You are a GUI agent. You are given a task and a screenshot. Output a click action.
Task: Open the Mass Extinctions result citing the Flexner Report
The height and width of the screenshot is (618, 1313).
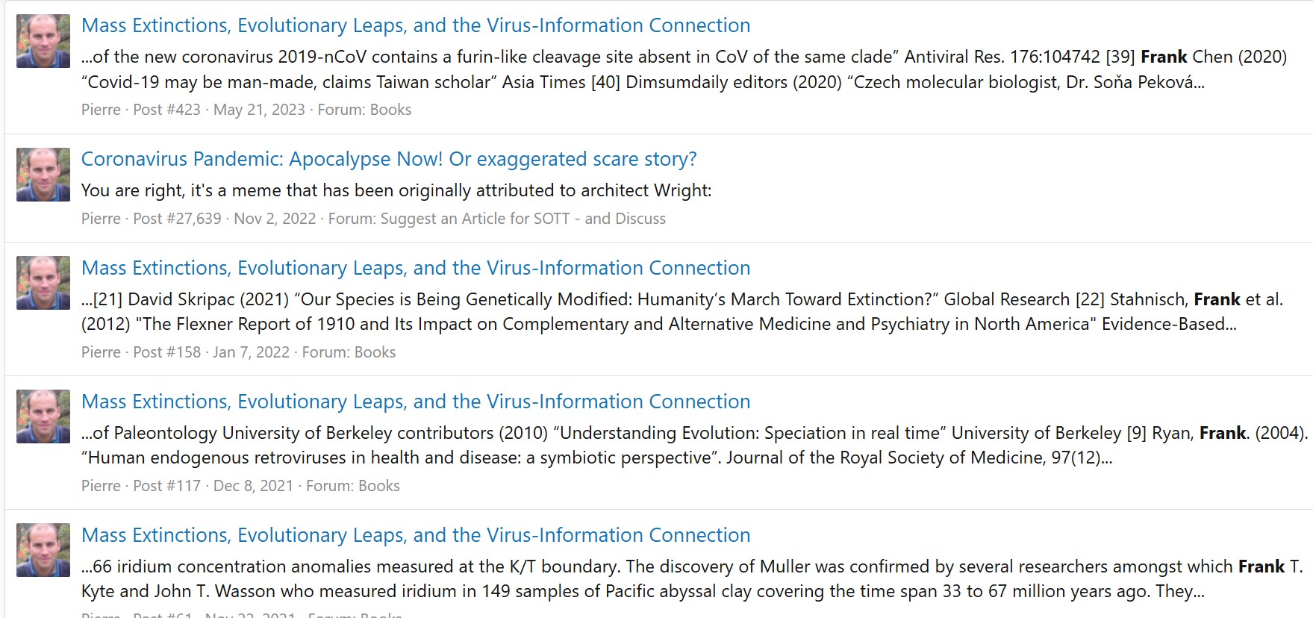point(415,268)
